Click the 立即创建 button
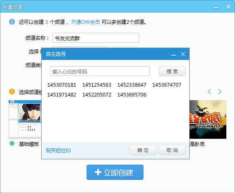The image size is (235, 193). [115, 172]
